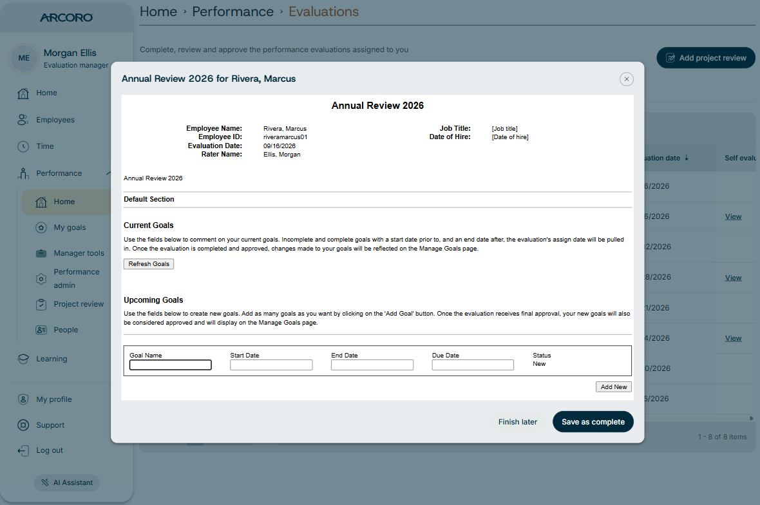
Task: Click the ARCORO logo
Action: point(66,17)
